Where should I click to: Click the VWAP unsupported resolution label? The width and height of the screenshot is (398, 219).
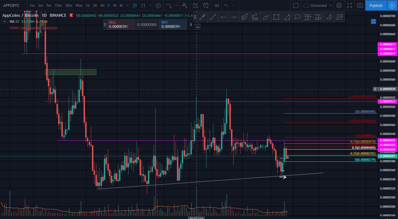coord(33,28)
